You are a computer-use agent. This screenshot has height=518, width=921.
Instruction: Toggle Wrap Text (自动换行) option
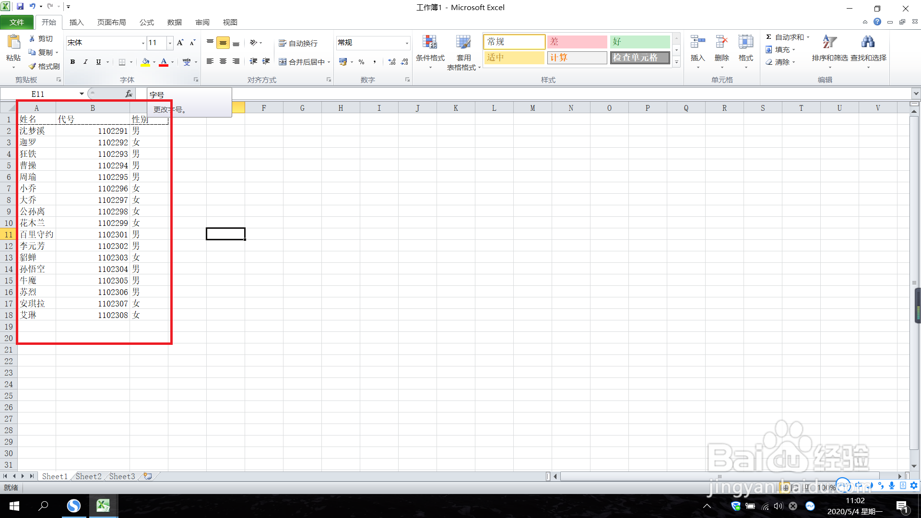298,43
